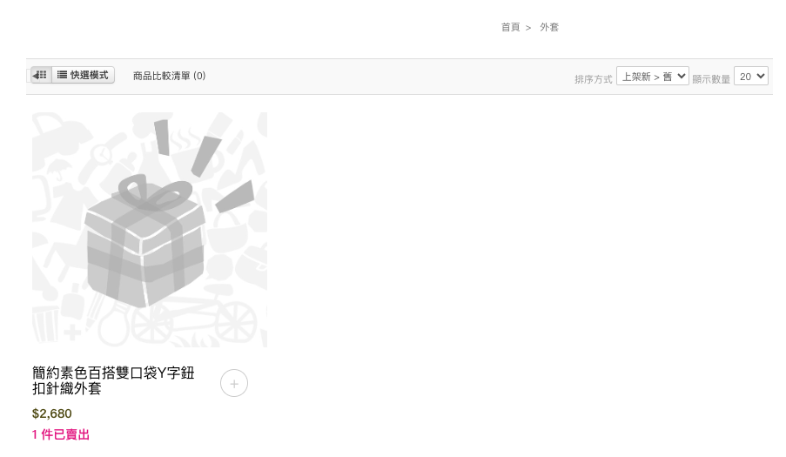The image size is (786, 457).
Task: Open 簡約素色百搭雙口袋Y字鈕扣針織外套 product title
Action: (113, 381)
